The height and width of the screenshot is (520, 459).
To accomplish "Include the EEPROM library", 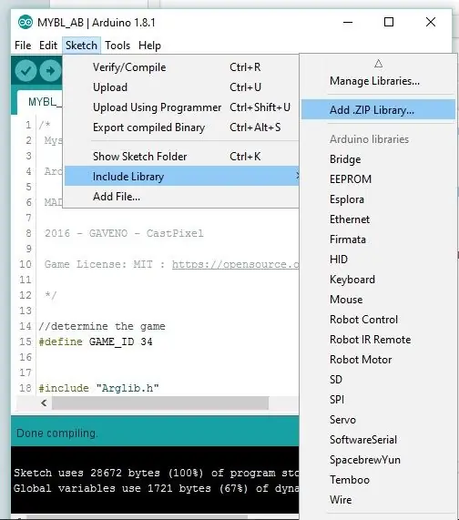I will 378,179.
